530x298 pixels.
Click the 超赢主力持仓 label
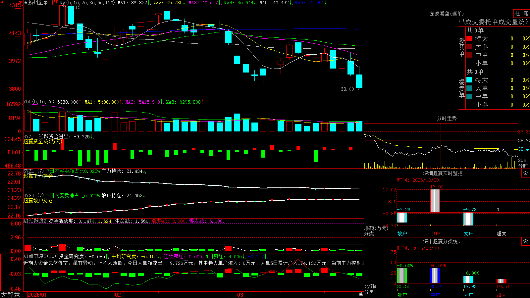[38, 176]
